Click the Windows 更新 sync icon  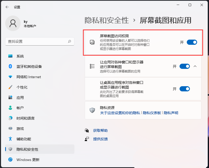pos(10,159)
